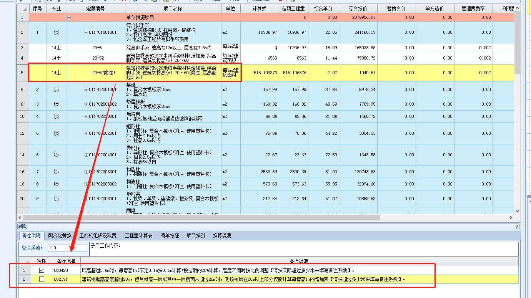
Task: Click the 定额工程量 column header
Action: (x=293, y=8)
